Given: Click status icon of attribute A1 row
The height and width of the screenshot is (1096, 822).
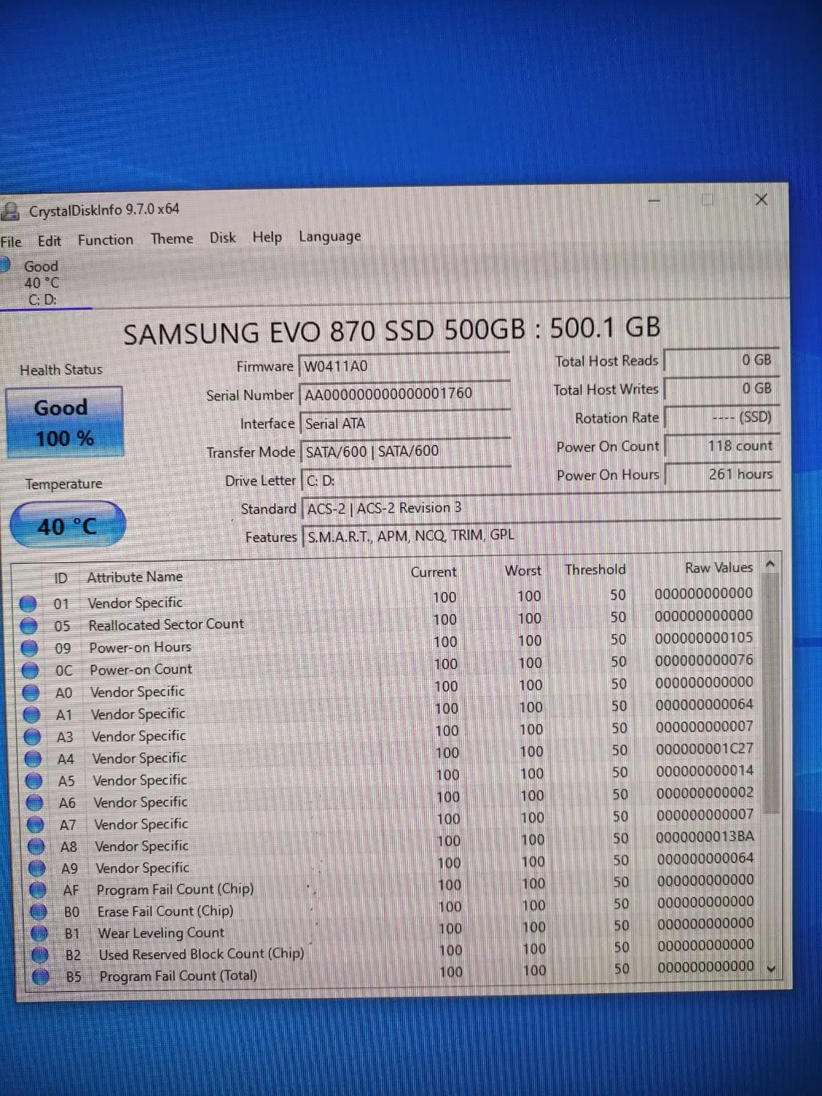Looking at the screenshot, I should point(31,715).
